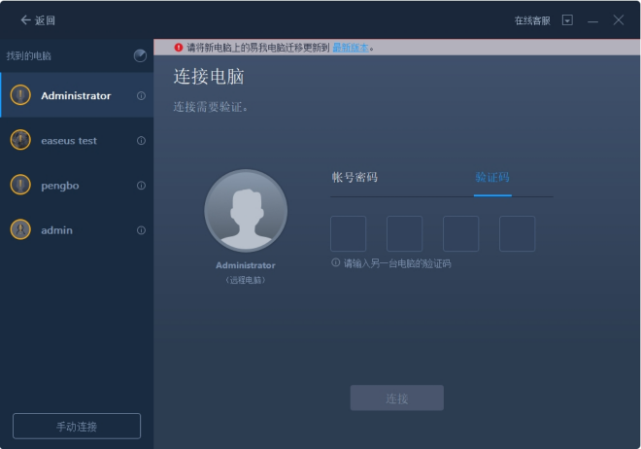Viewport: 641px width, 449px height.
Task: Click info icon next to pengbo
Action: (x=141, y=186)
